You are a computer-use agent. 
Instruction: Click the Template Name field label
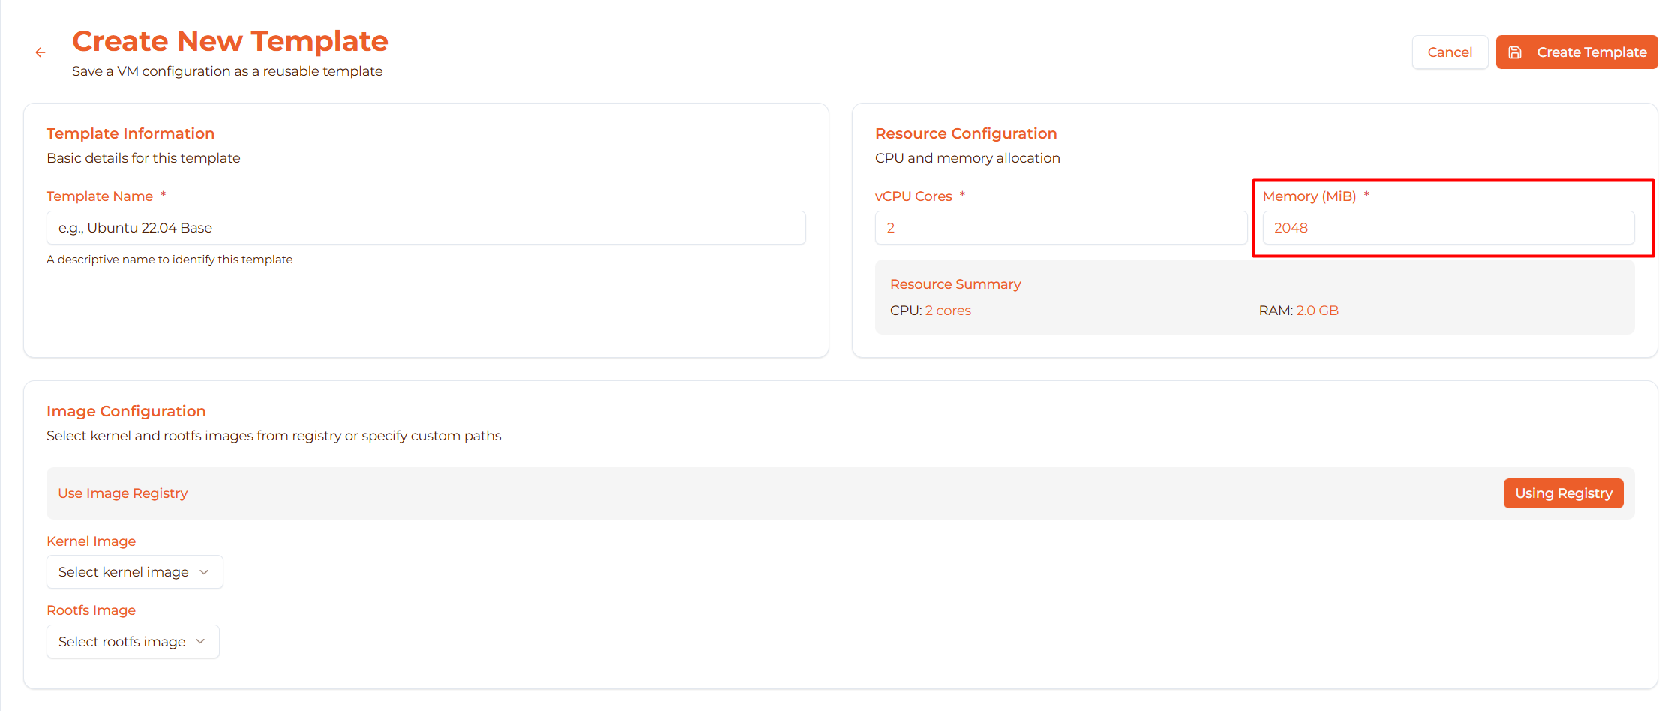100,196
